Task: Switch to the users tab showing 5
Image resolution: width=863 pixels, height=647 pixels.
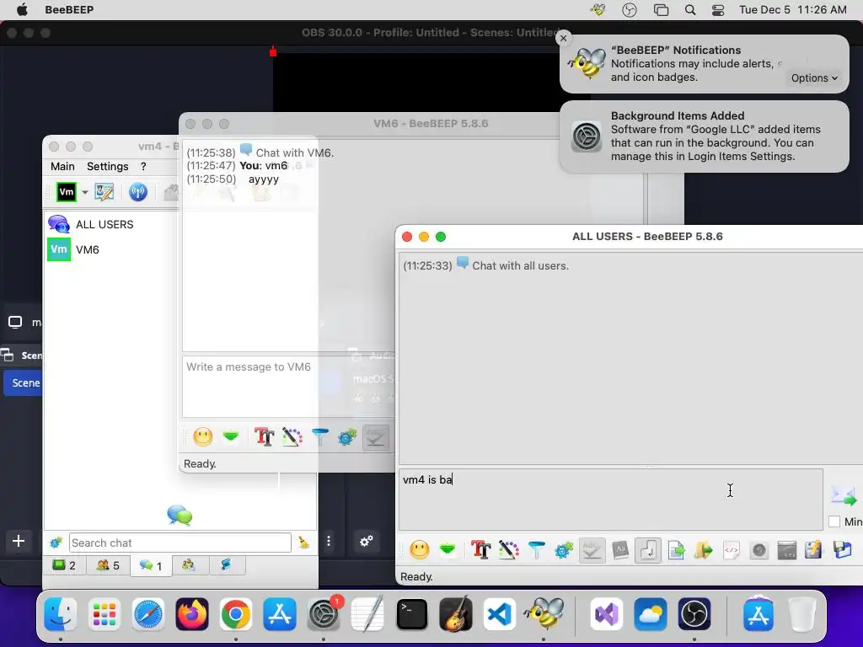Action: pyautogui.click(x=108, y=565)
